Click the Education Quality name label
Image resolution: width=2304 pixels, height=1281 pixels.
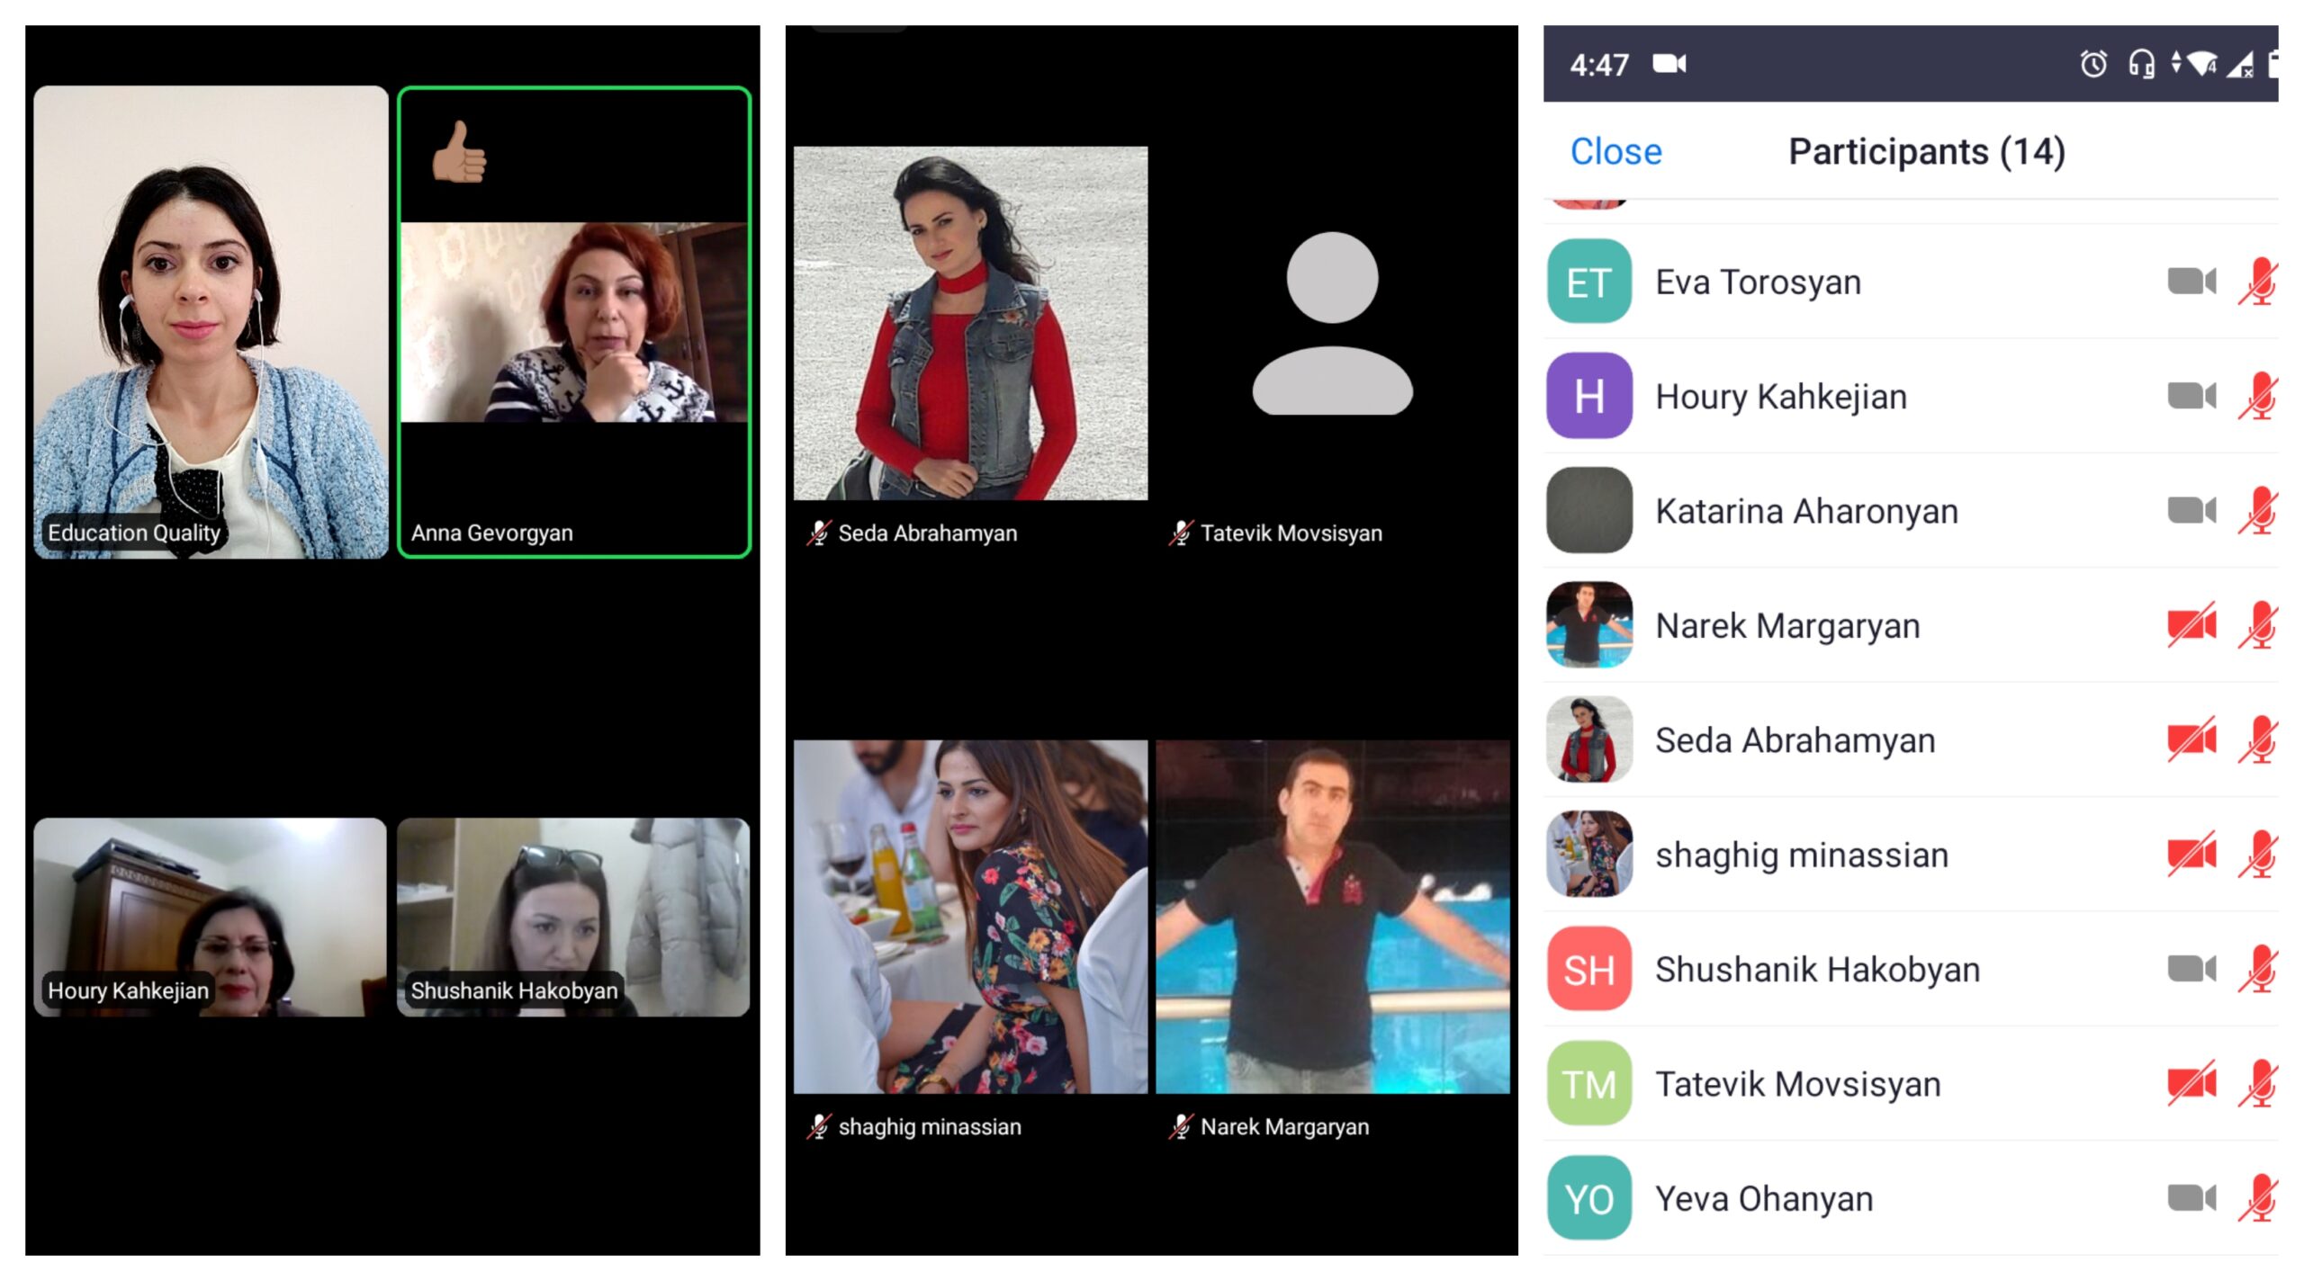click(x=133, y=533)
